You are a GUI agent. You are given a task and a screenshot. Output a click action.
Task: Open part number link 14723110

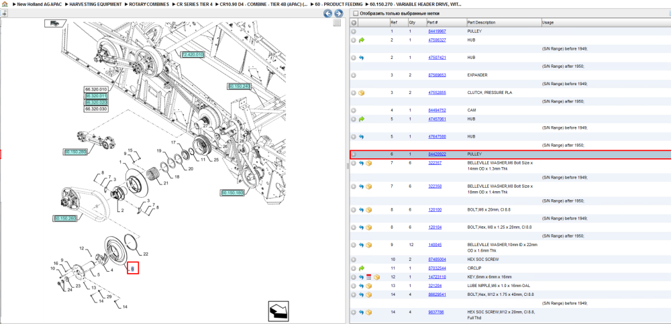tap(437, 277)
